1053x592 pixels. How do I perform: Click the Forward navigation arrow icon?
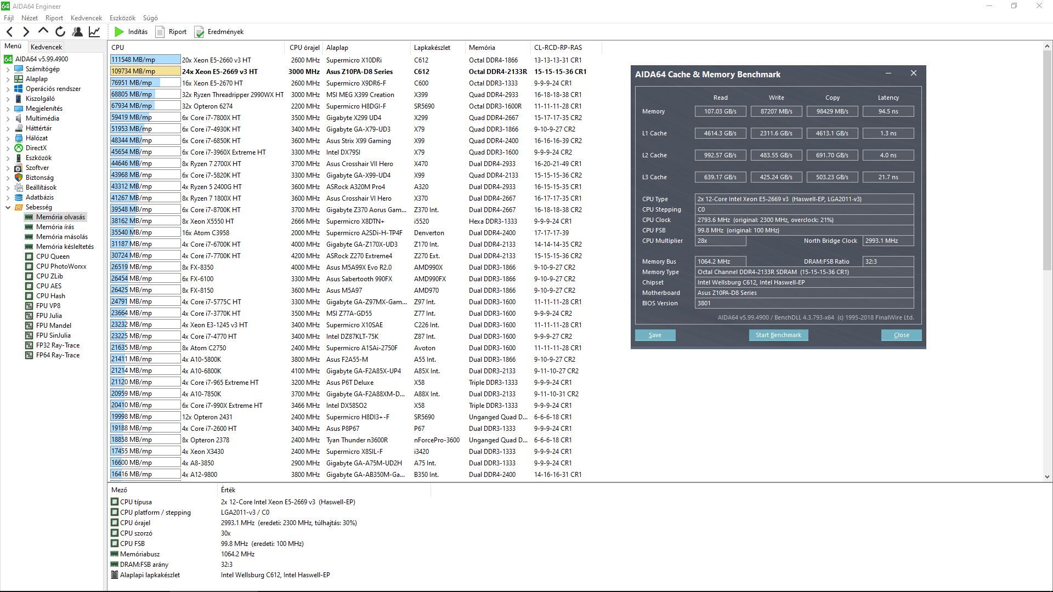(x=26, y=32)
